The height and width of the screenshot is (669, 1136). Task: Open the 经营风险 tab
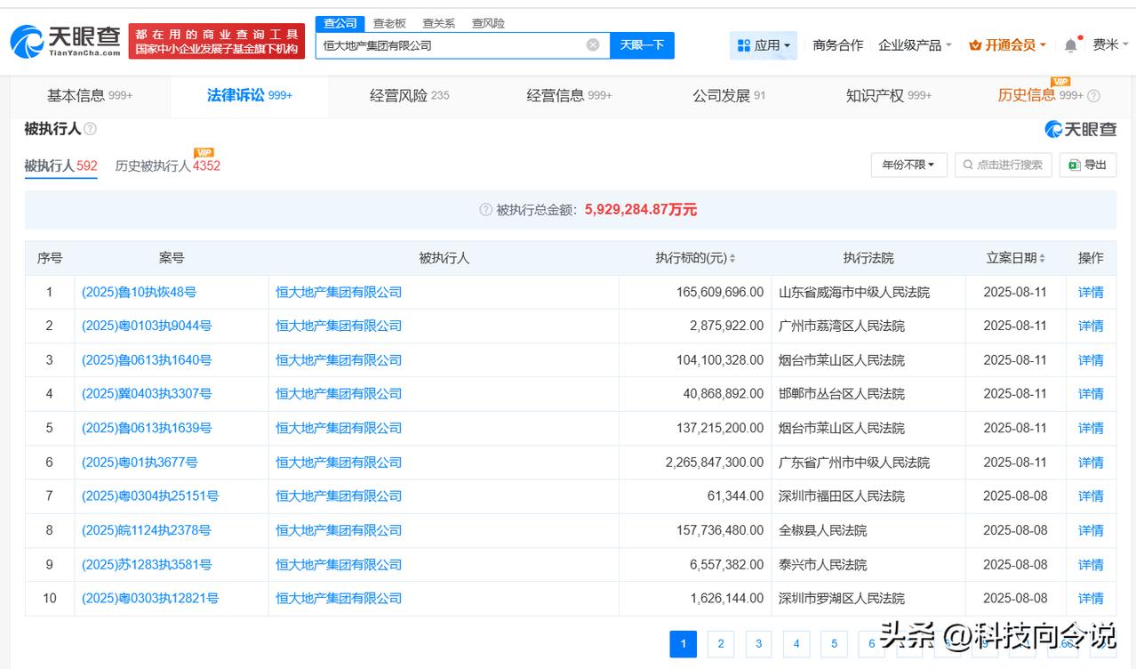[x=409, y=95]
